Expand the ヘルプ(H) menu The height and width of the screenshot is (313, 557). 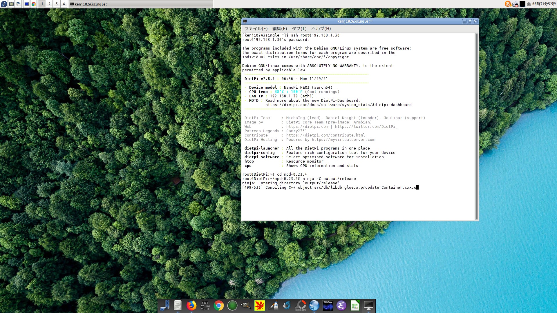321,28
